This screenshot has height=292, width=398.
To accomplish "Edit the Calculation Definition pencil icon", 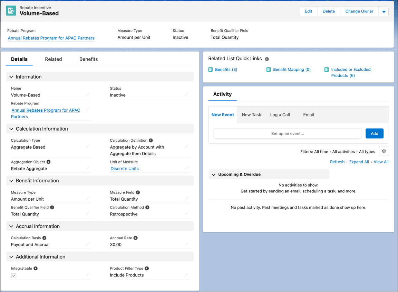I will point(186,147).
